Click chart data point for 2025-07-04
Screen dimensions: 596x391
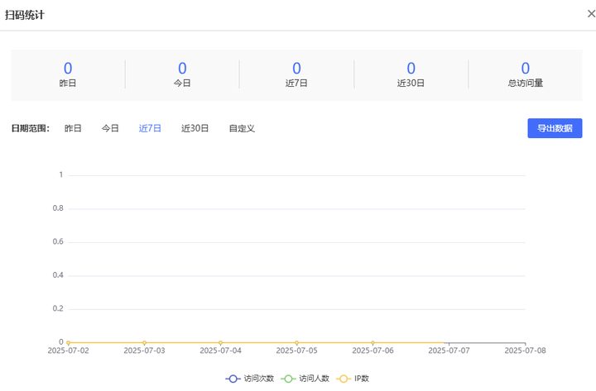coord(220,343)
